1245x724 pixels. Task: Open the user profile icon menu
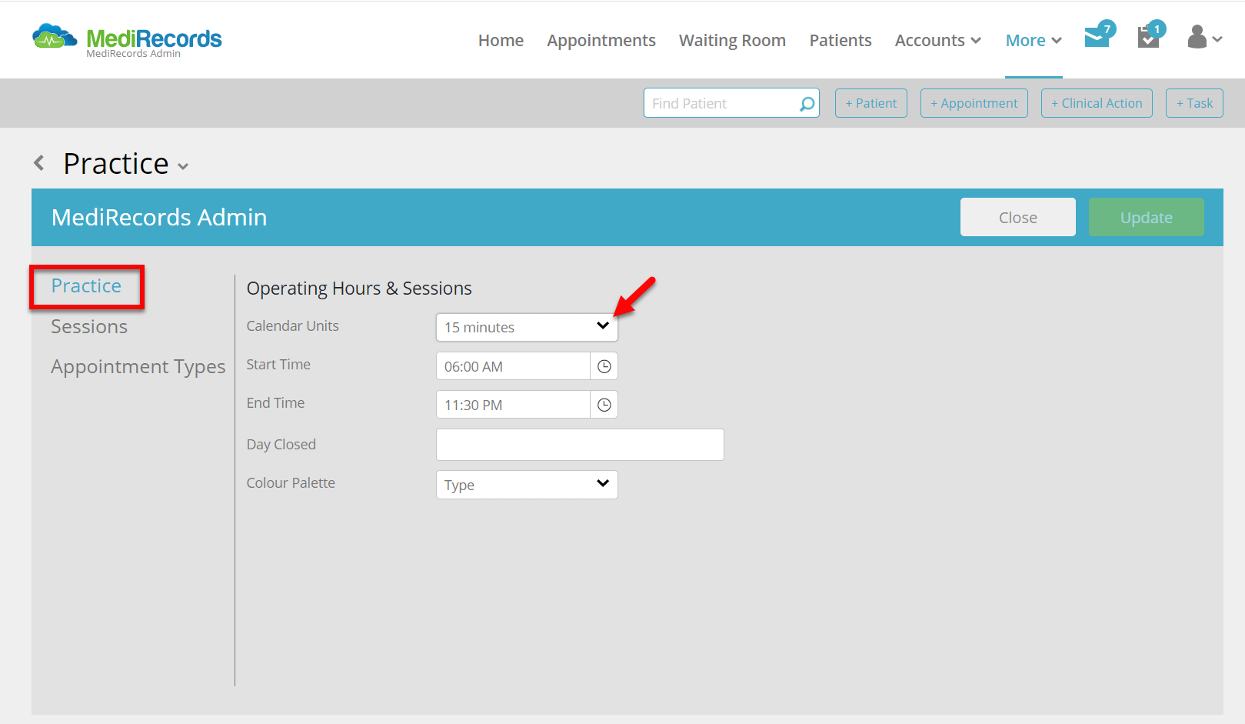[x=1204, y=37]
